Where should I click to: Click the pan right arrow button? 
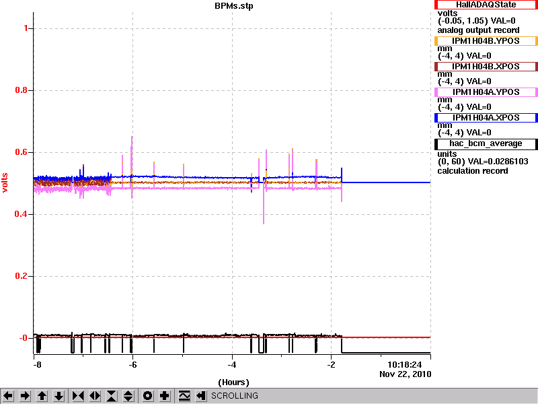pyautogui.click(x=25, y=396)
